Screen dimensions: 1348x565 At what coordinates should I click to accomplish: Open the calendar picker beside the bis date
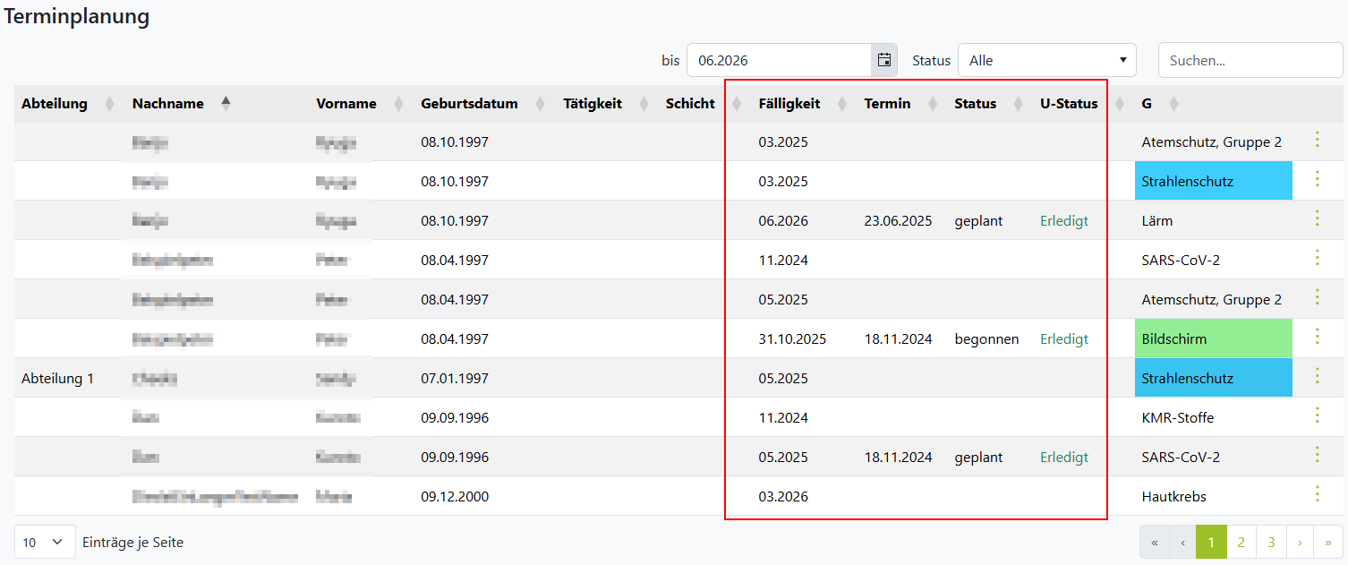(884, 60)
